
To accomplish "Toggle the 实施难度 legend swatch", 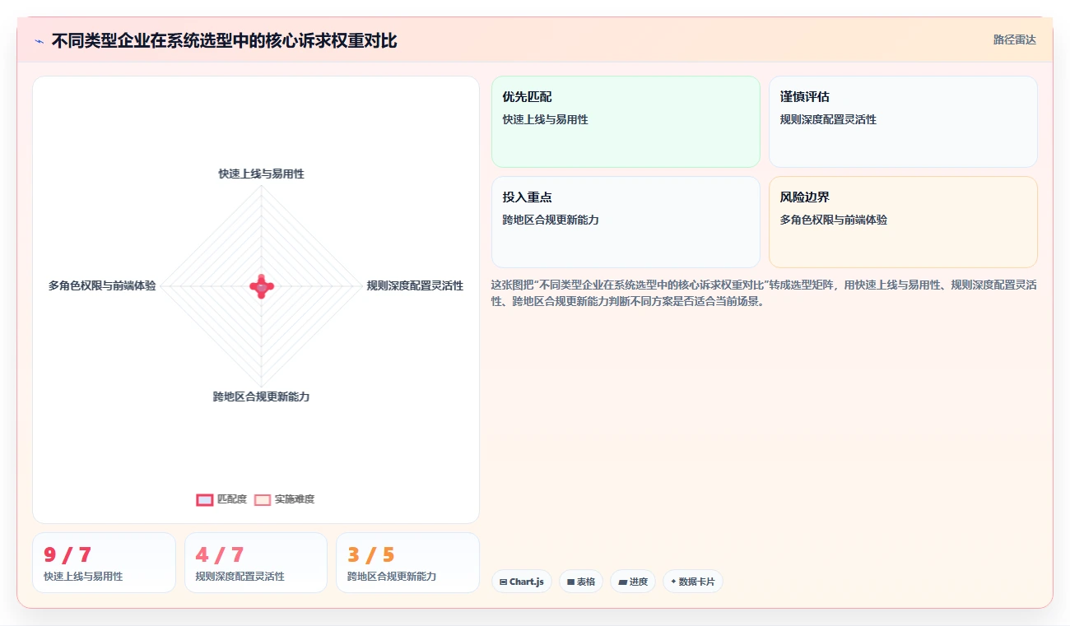I will 263,499.
